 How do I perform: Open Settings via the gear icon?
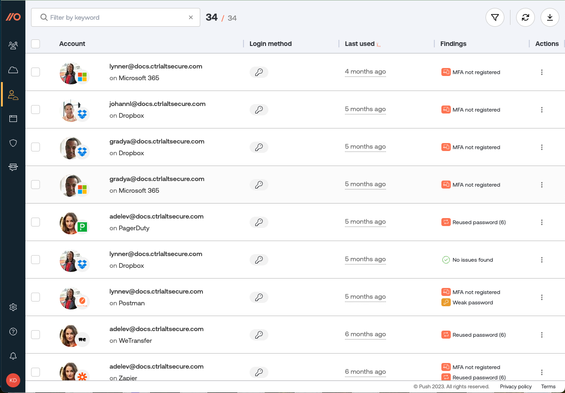coord(13,307)
